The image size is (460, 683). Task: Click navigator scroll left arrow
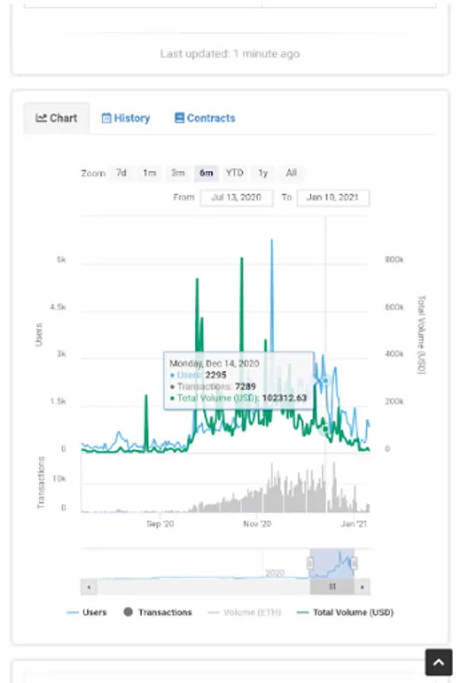[x=89, y=587]
